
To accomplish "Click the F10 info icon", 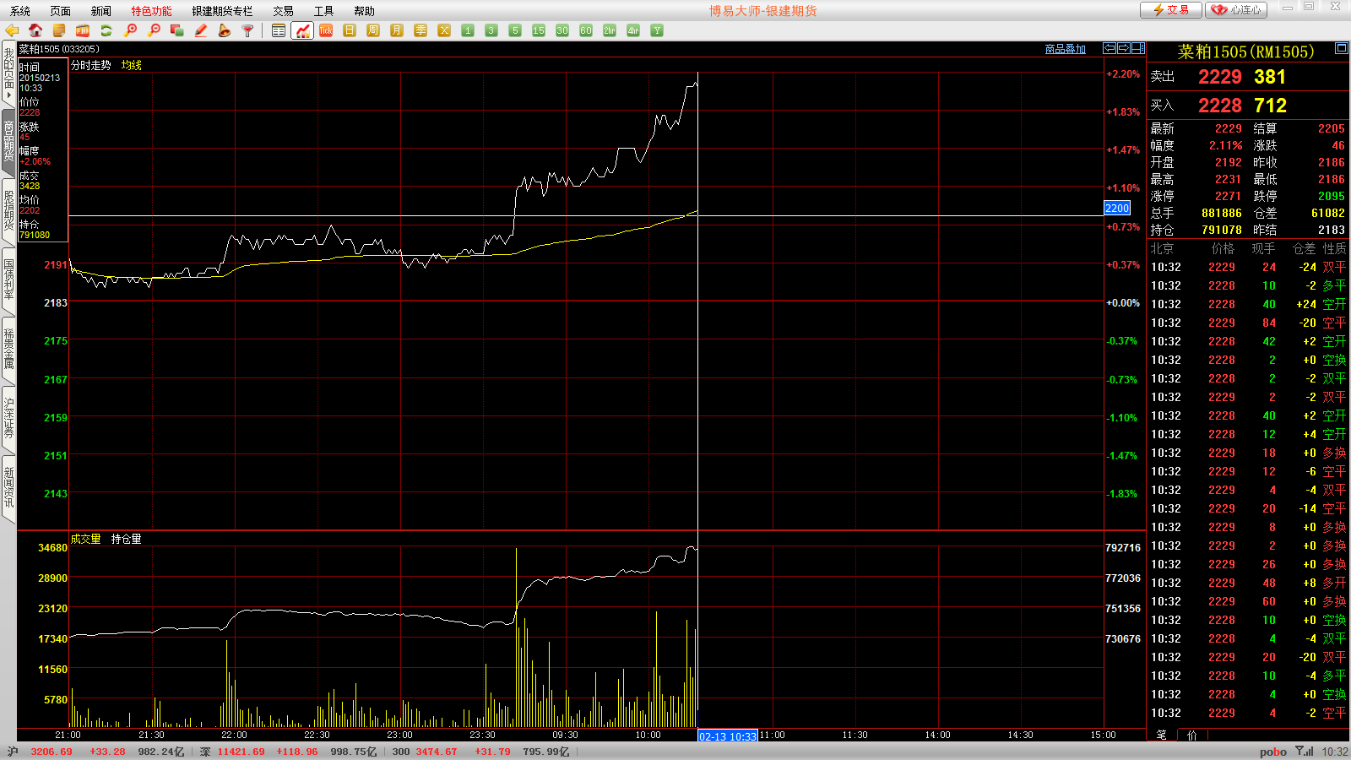I will 83,30.
